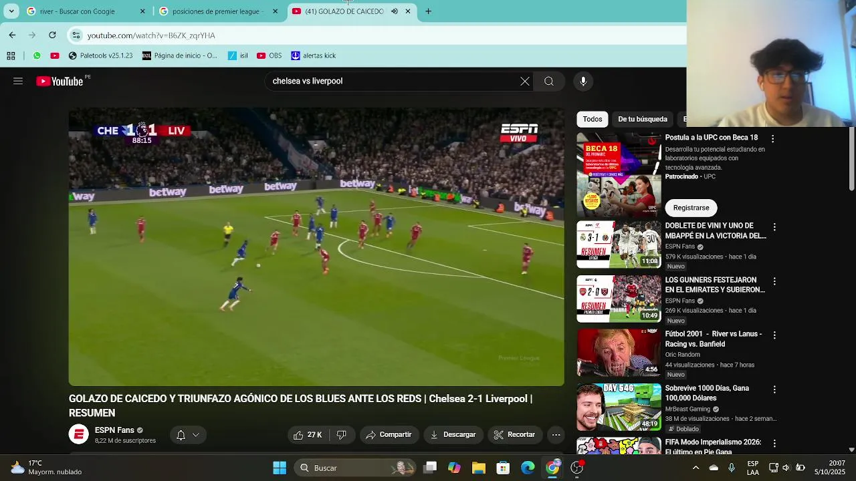Mute the tab using the GOLAZO tab speaker icon
The height and width of the screenshot is (481, 856).
pyautogui.click(x=395, y=11)
